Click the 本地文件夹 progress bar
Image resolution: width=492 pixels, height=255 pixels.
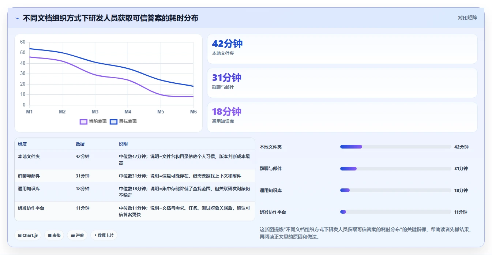(396, 147)
